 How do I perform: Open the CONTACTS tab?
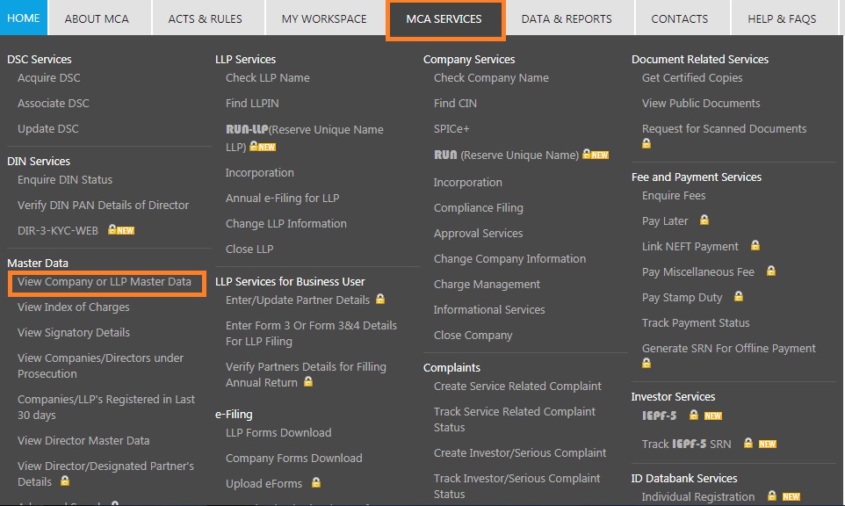click(x=679, y=18)
